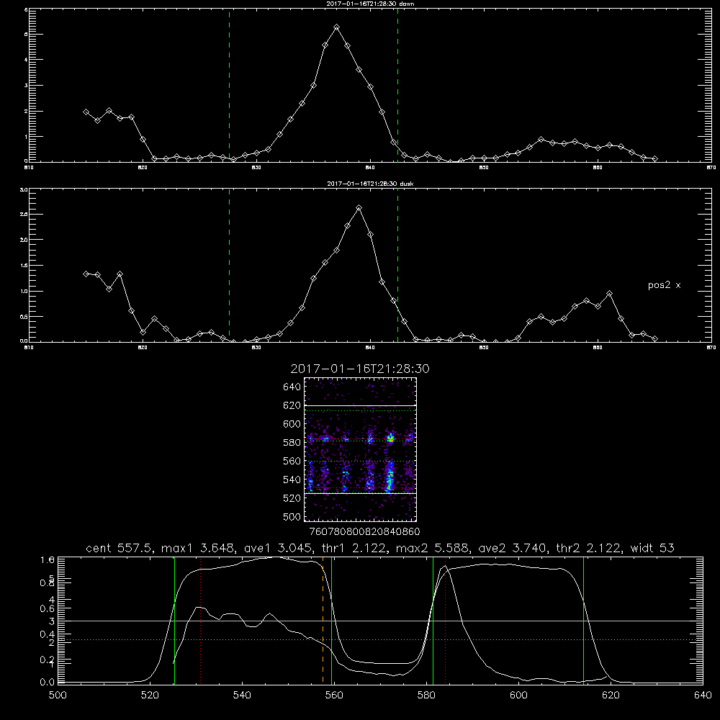Click the bottom plot x-axis label 580
720x720 pixels.
click(426, 696)
